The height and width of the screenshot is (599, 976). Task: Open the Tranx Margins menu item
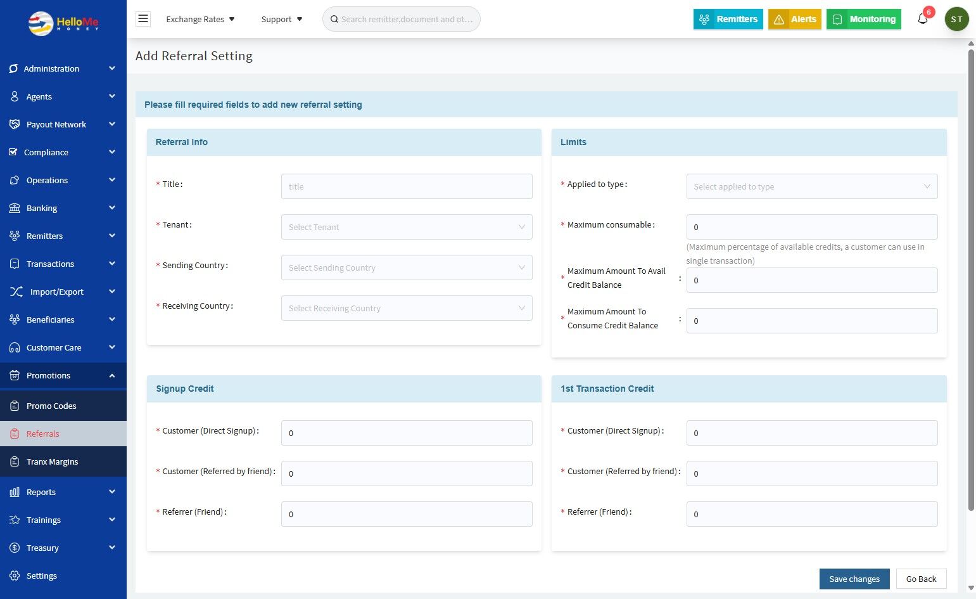63,461
